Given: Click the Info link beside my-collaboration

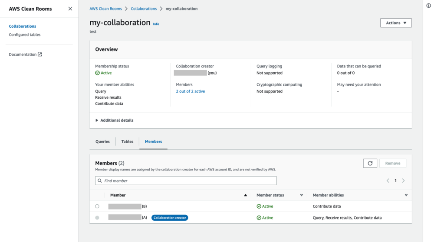Looking at the screenshot, I should click(156, 24).
